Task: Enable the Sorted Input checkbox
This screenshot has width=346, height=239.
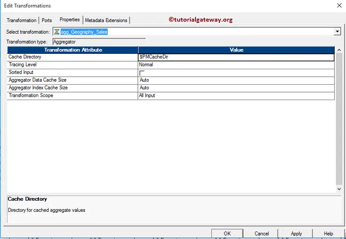Action: point(142,73)
